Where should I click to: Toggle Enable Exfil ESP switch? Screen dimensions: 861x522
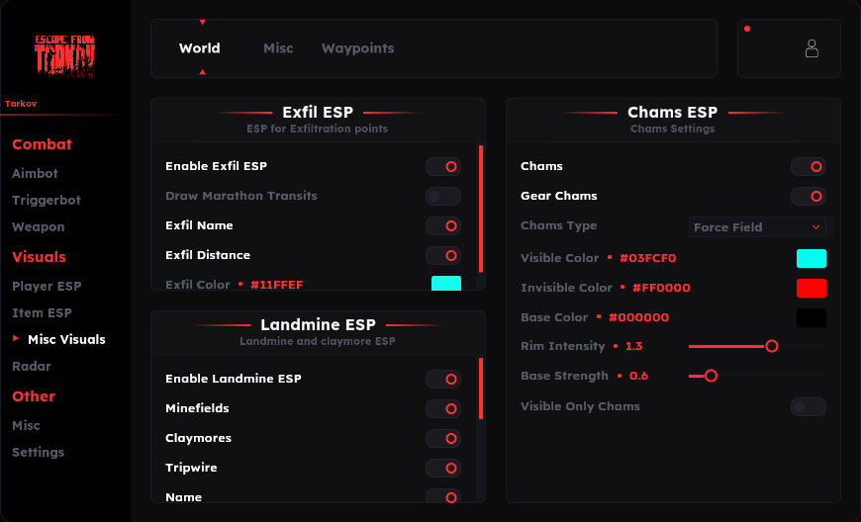(443, 166)
